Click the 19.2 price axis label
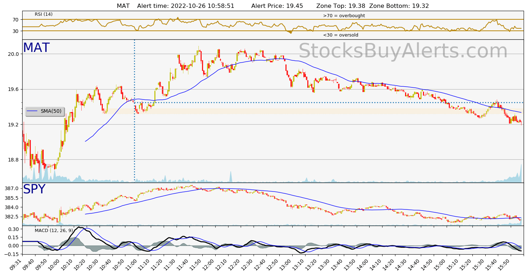 [14, 125]
